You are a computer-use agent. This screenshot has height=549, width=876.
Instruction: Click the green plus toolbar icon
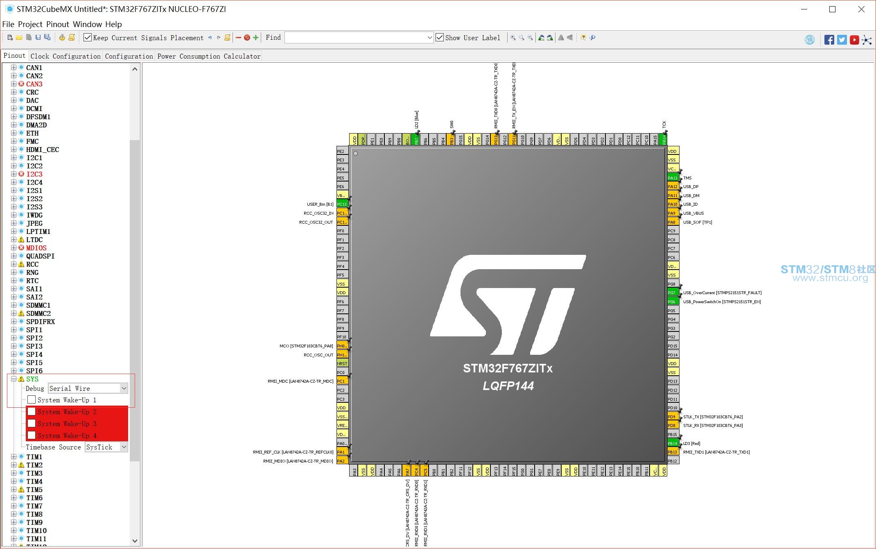point(256,38)
